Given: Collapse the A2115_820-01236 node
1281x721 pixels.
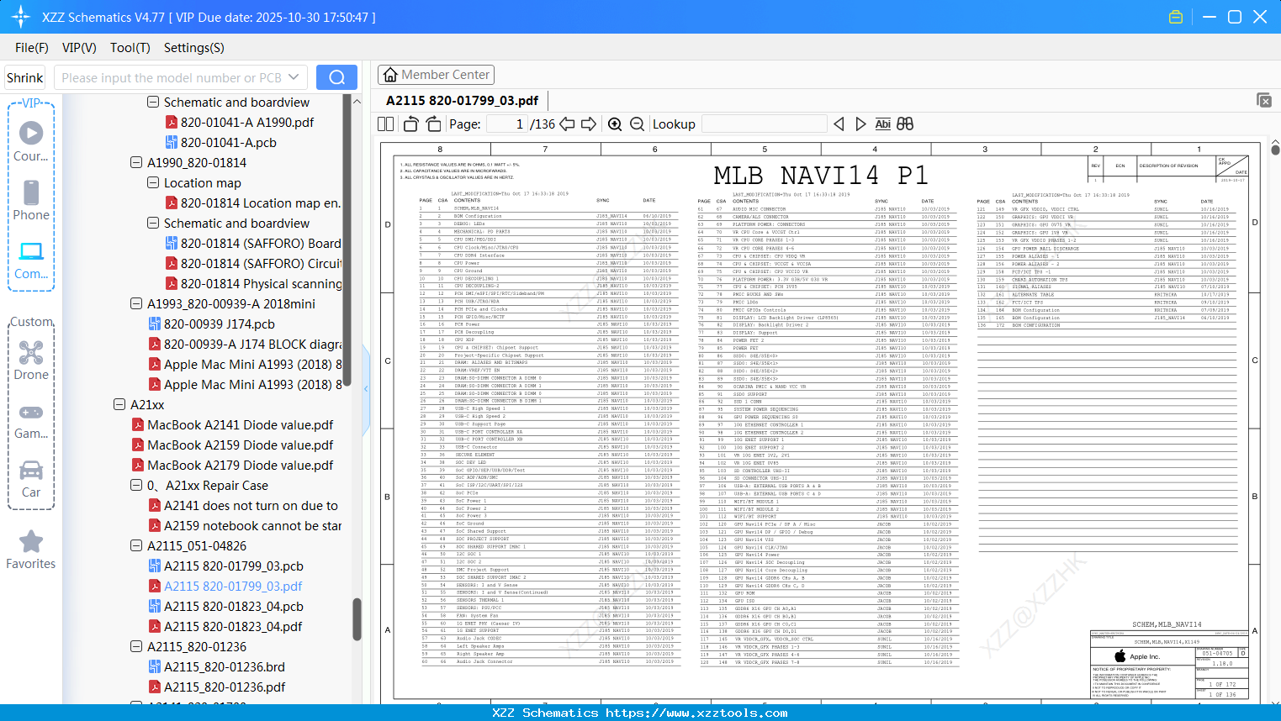Looking at the screenshot, I should [136, 647].
